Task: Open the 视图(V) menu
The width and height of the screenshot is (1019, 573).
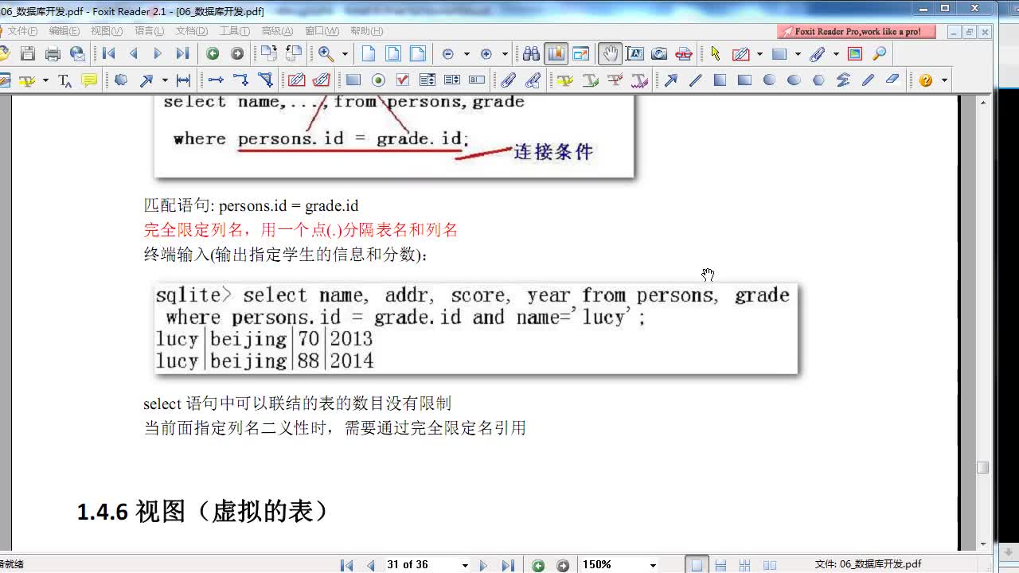Action: (x=107, y=31)
